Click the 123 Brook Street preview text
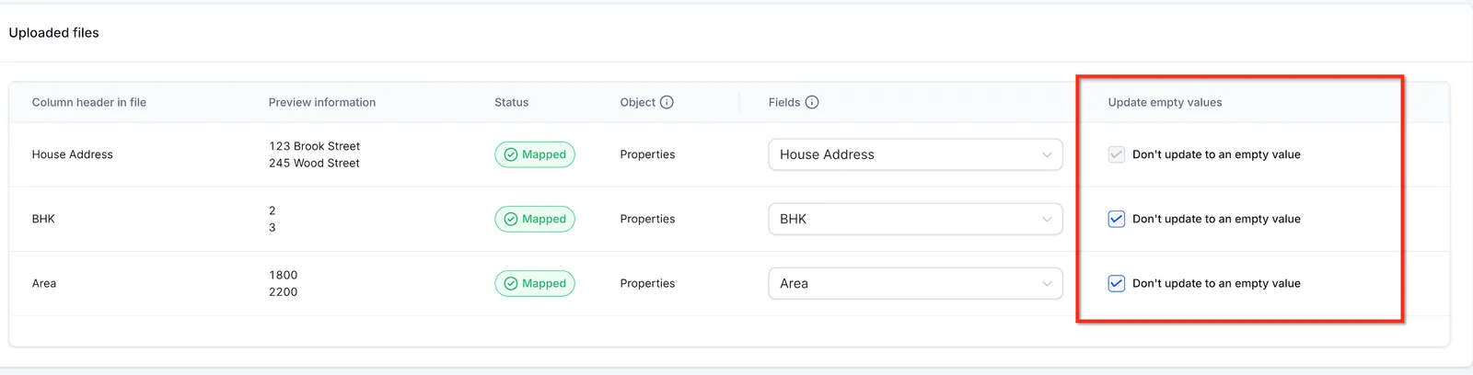This screenshot has width=1473, height=375. coord(314,146)
